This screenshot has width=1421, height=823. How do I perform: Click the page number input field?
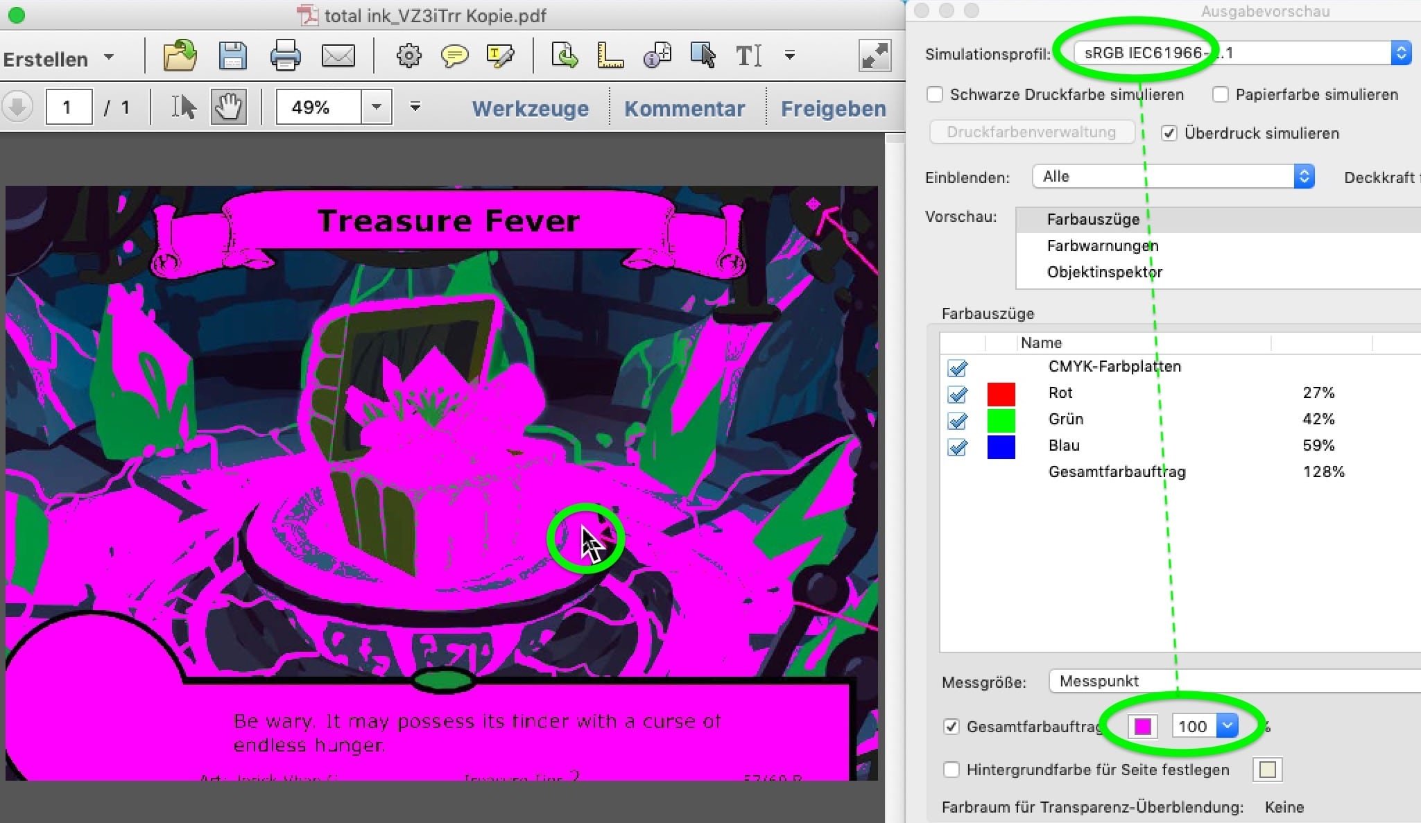[69, 107]
